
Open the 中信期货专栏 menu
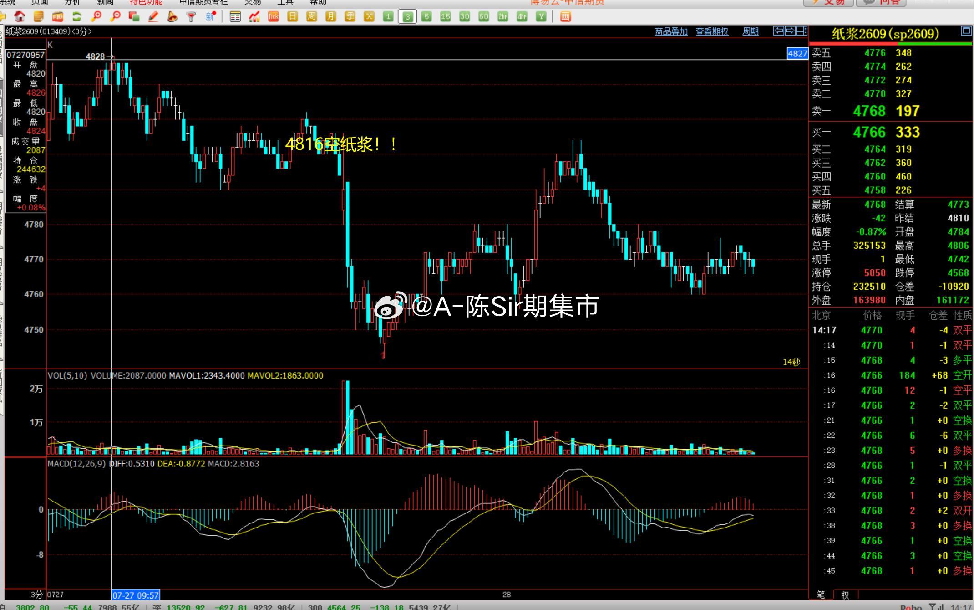[203, 3]
